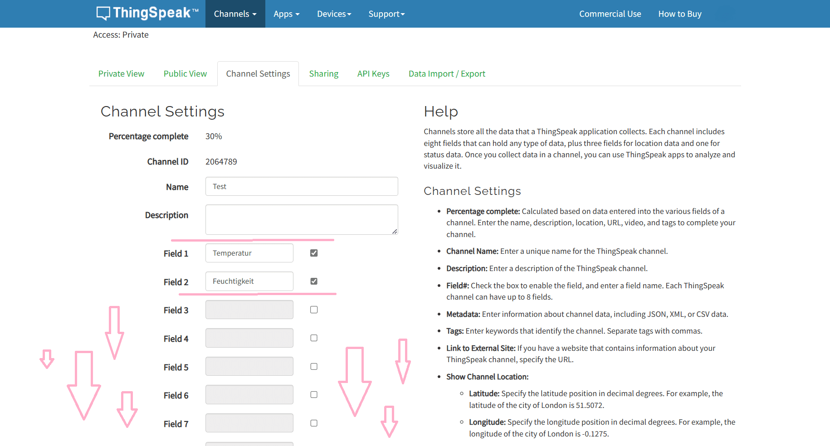
Task: Select the API Keys tab
Action: pyautogui.click(x=373, y=74)
